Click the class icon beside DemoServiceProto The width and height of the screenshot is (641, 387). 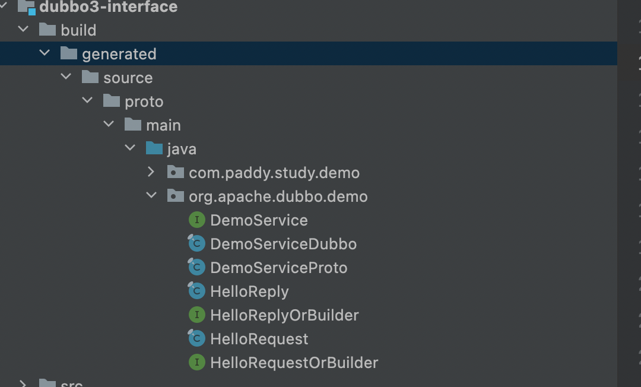coord(196,267)
